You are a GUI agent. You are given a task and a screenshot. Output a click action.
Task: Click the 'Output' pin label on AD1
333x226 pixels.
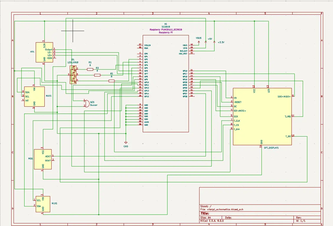click(x=49, y=49)
